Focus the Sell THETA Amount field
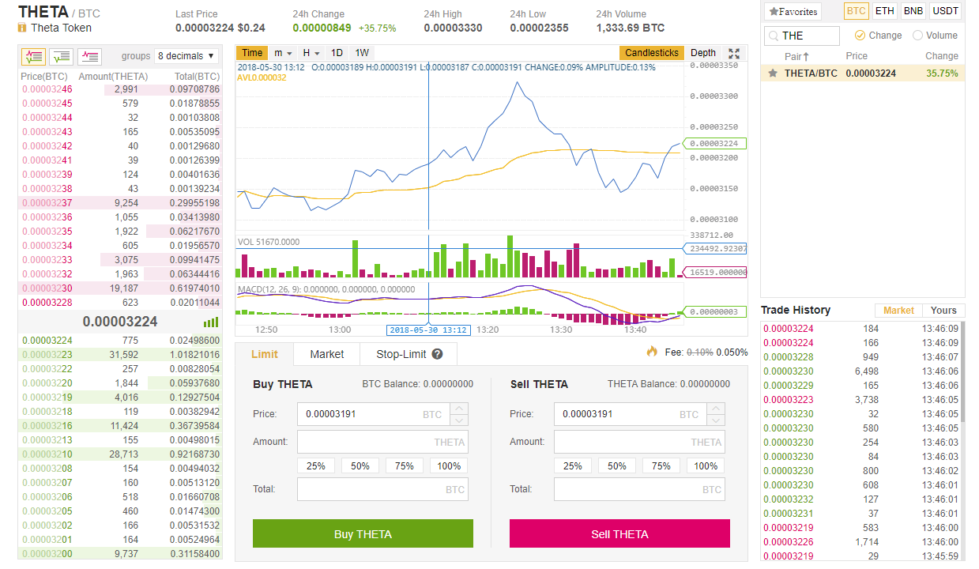Screen dimensions: 979x569 pos(639,442)
